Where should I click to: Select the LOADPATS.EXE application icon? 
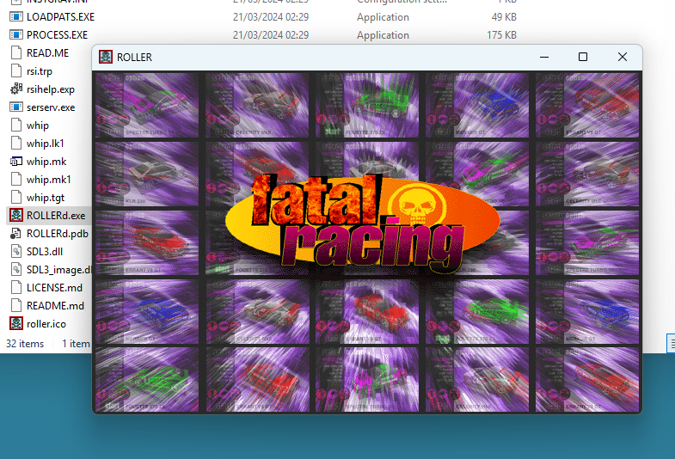pyautogui.click(x=16, y=17)
